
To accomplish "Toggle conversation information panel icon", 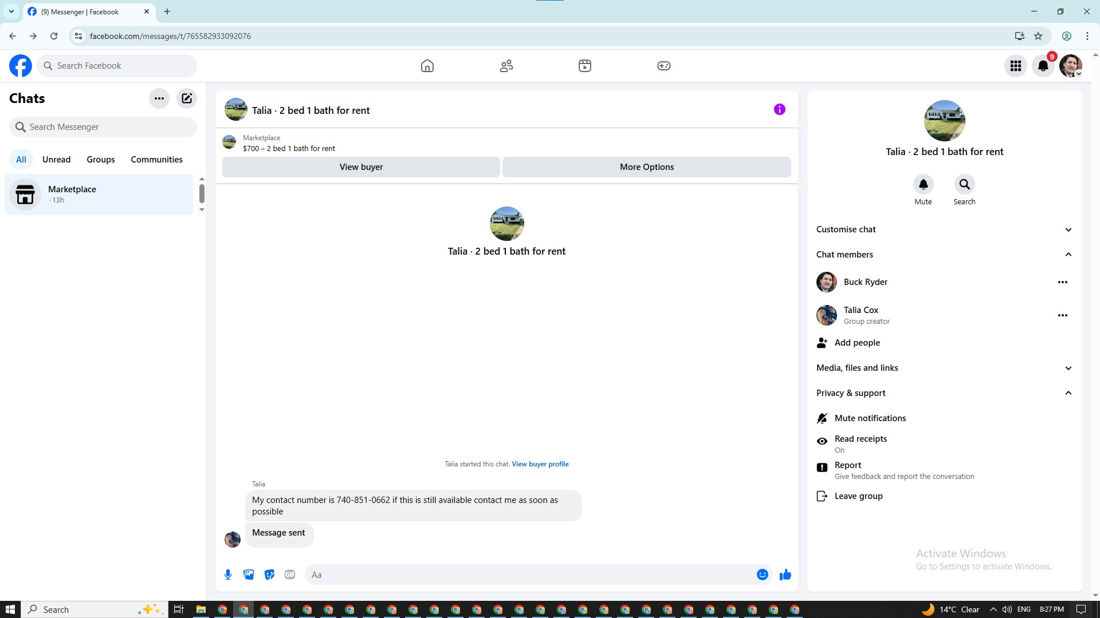I will [779, 109].
